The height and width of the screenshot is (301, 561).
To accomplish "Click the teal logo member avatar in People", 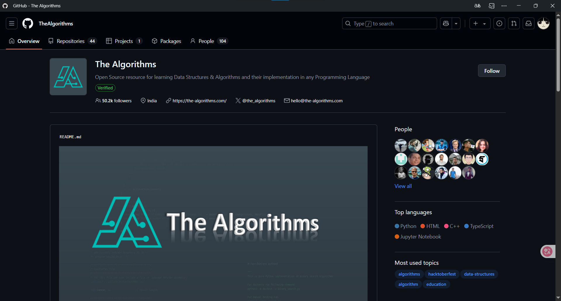I will (x=401, y=159).
